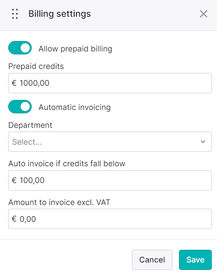Open the Department Select dropdown
The width and height of the screenshot is (217, 277).
[110, 142]
